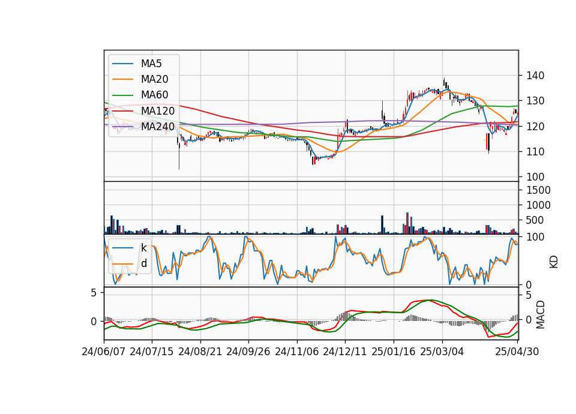Click the 24/12/11 date label
Image resolution: width=576 pixels, height=414 pixels.
coord(345,352)
